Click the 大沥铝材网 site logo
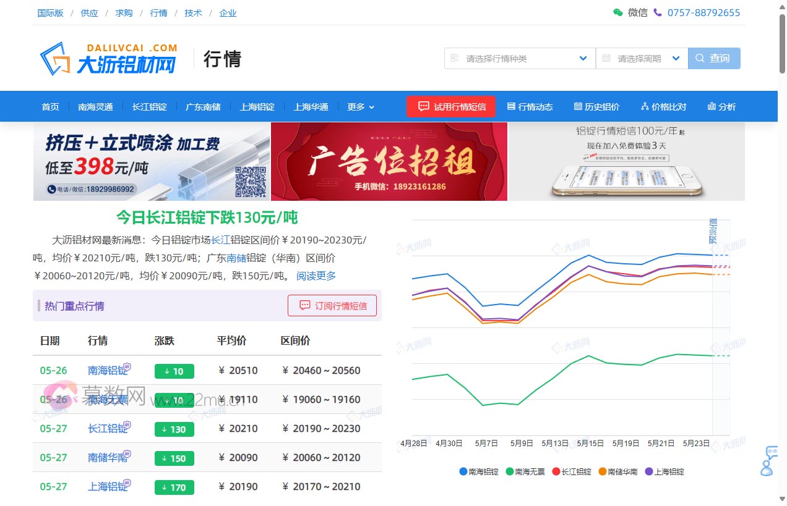Screen dimensions: 787x506 tap(105, 58)
